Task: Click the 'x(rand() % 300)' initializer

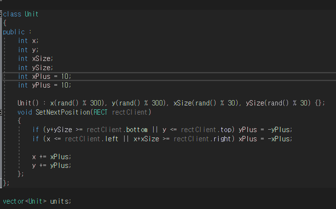Action: click(77, 103)
